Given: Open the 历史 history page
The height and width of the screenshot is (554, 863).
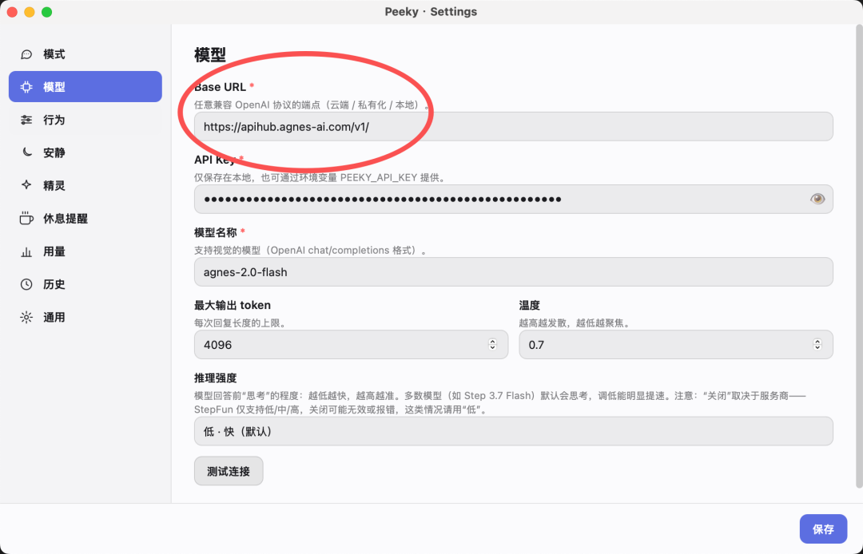Looking at the screenshot, I should click(x=86, y=284).
